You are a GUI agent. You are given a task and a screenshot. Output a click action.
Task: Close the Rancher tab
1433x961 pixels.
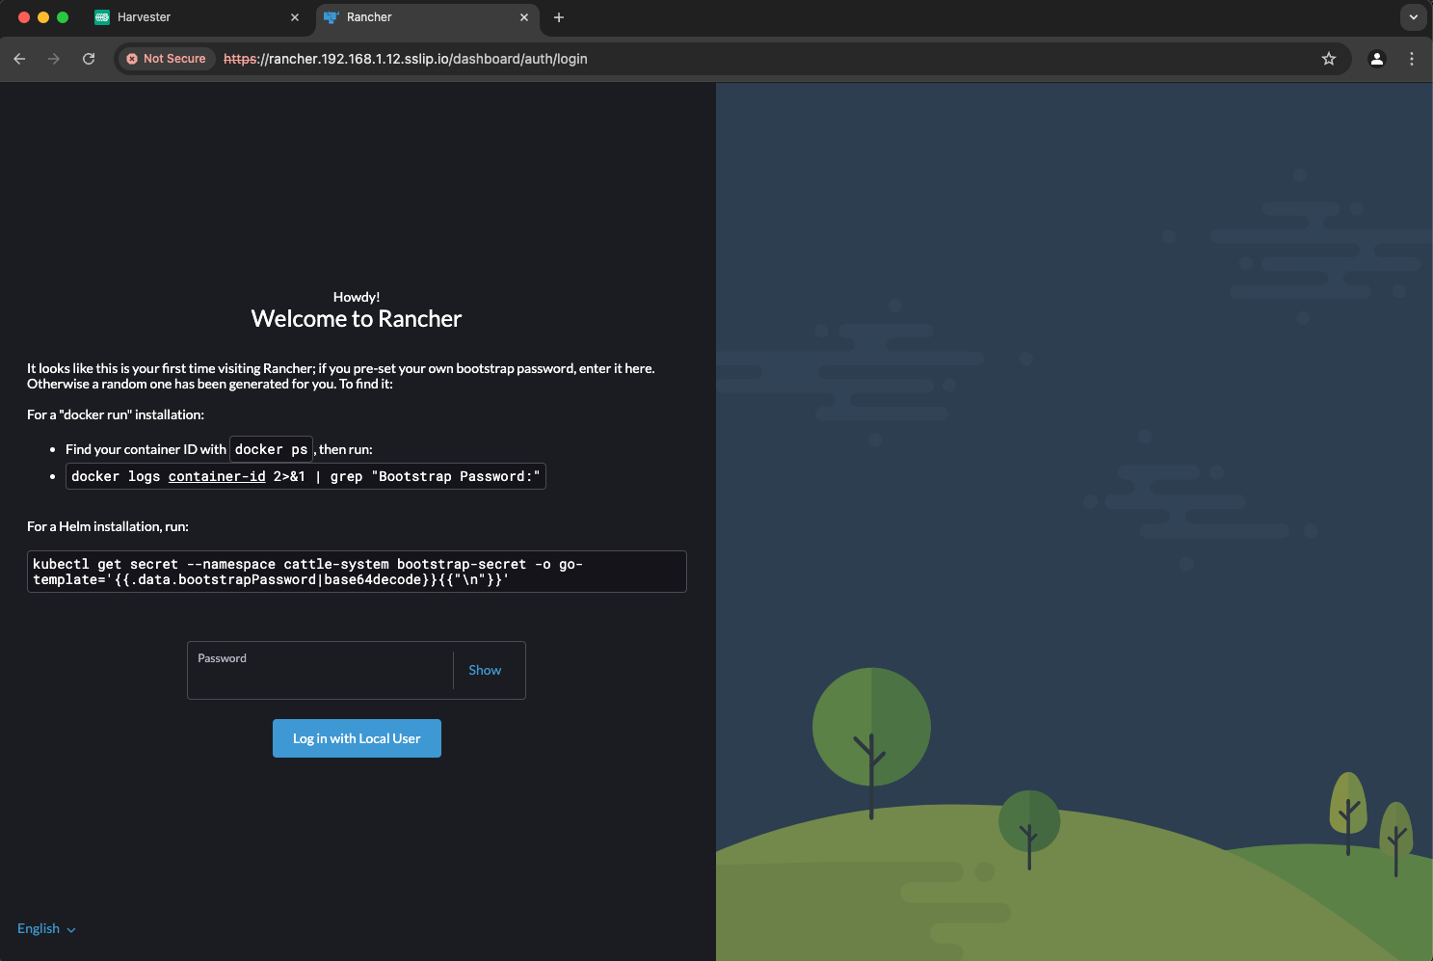click(524, 17)
